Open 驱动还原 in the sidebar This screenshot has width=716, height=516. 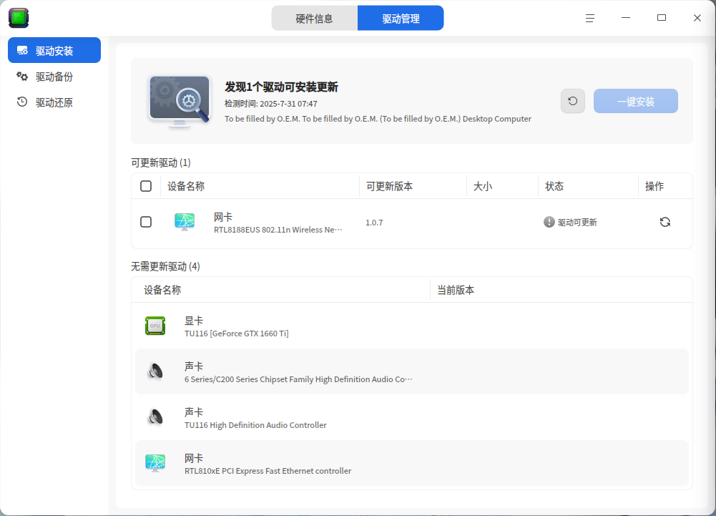coord(54,102)
